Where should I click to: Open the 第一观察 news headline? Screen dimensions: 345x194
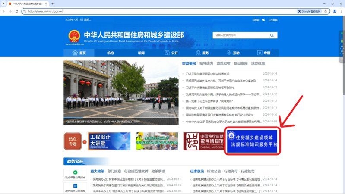[209, 101]
